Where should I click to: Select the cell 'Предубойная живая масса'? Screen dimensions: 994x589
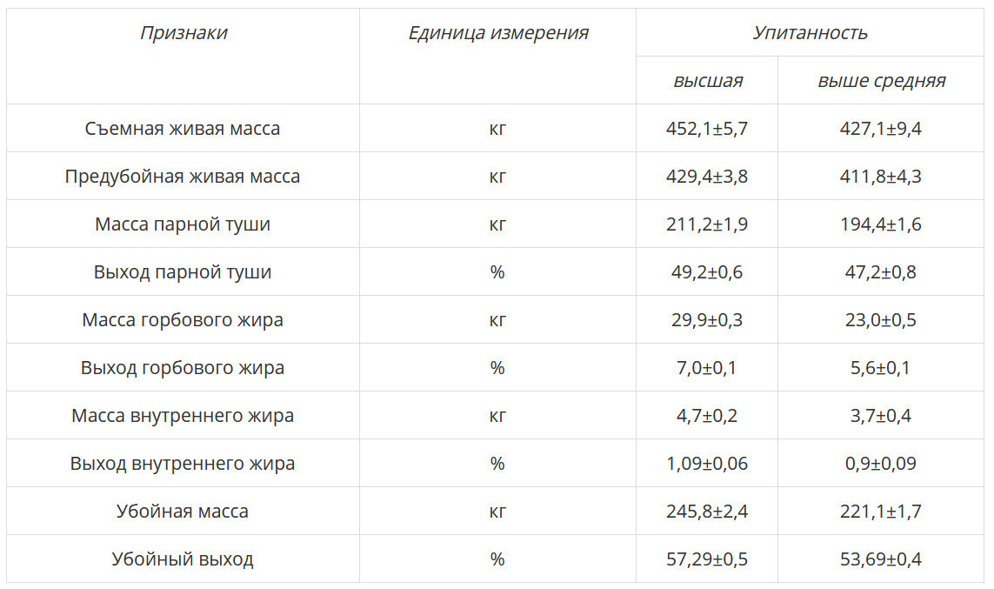(183, 176)
